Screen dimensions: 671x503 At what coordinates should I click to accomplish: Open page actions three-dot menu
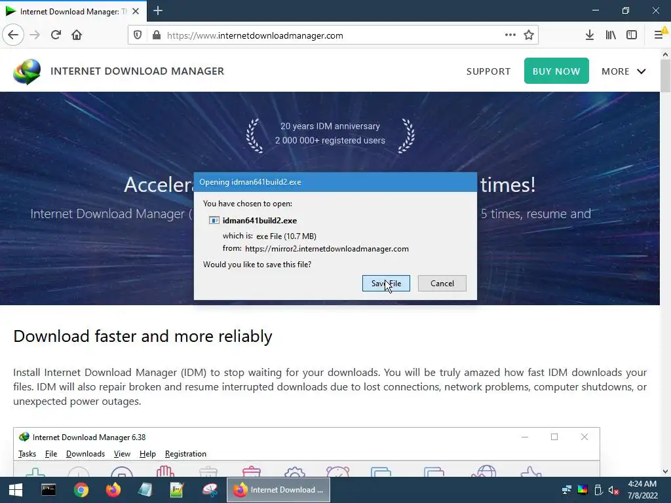click(510, 35)
